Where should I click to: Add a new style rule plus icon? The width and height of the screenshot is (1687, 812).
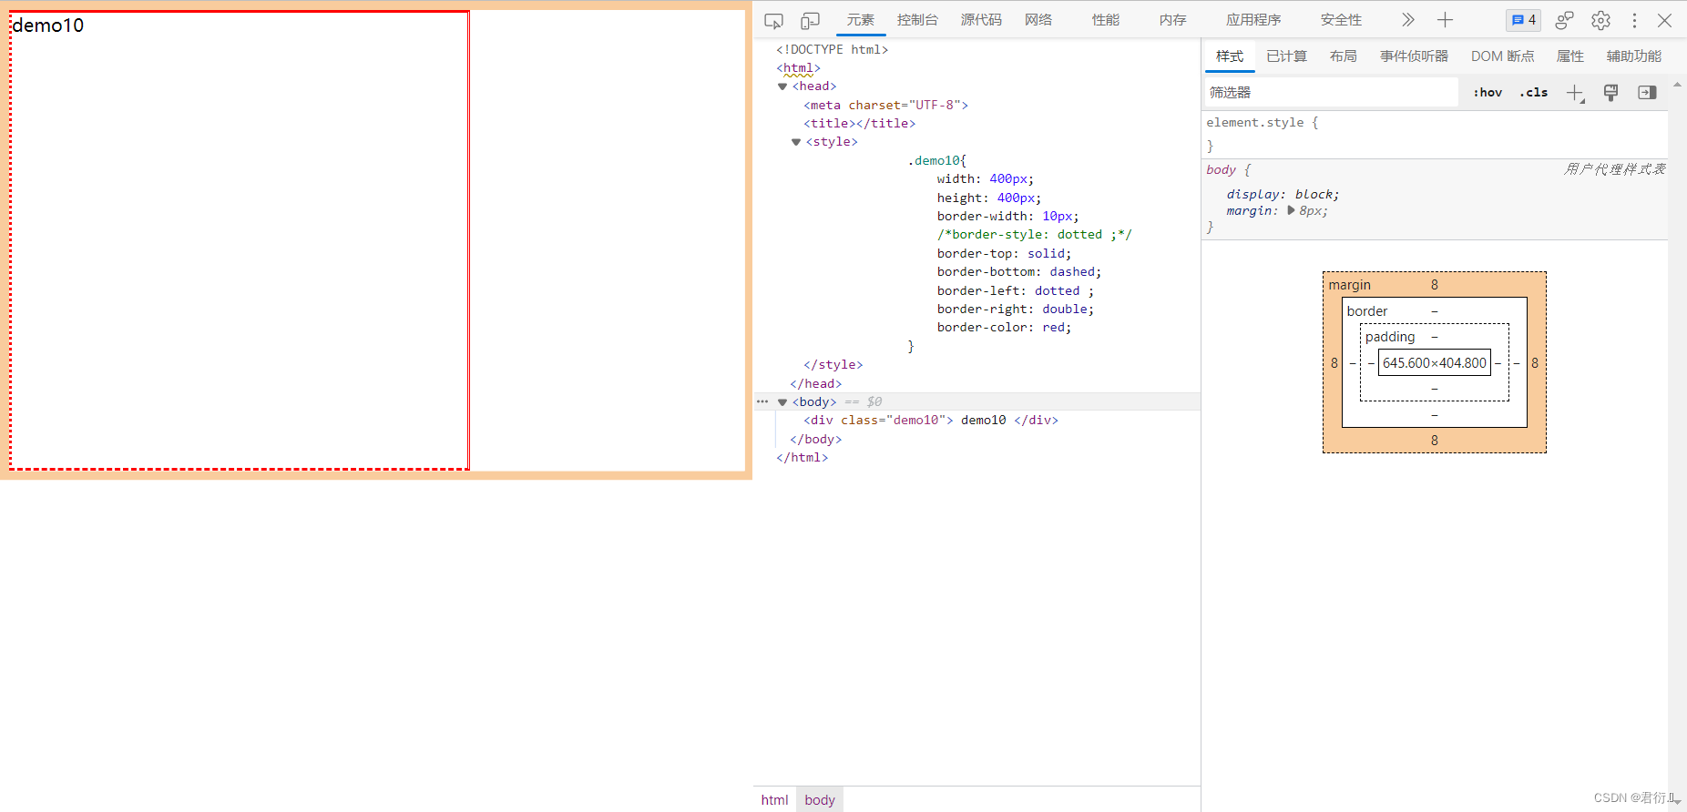coord(1575,93)
